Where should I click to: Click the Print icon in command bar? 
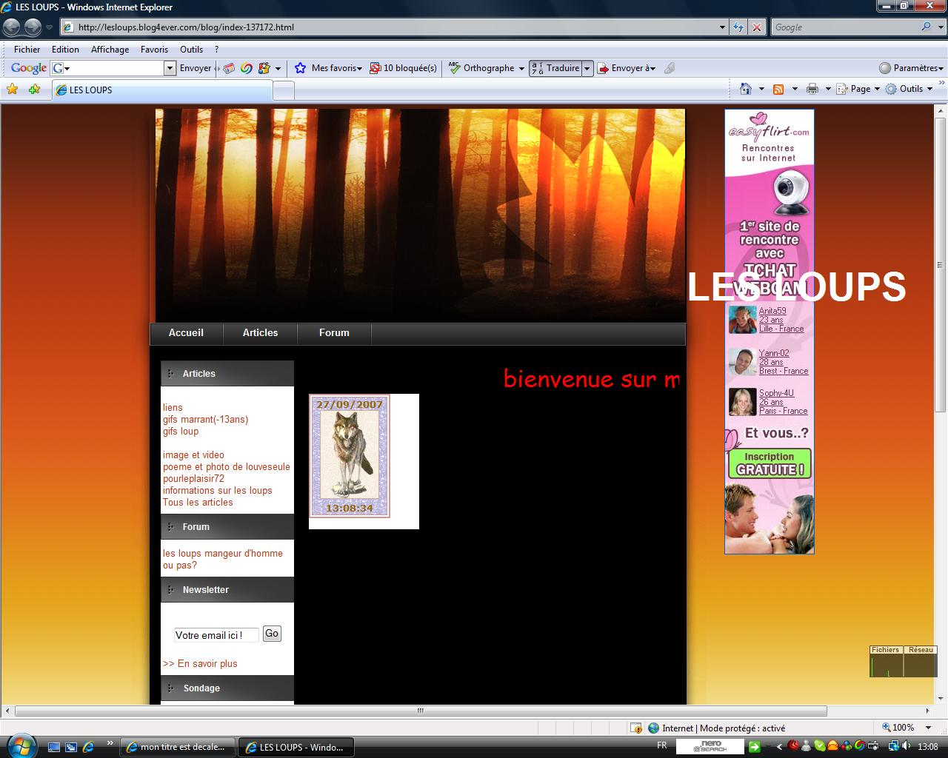(x=812, y=89)
